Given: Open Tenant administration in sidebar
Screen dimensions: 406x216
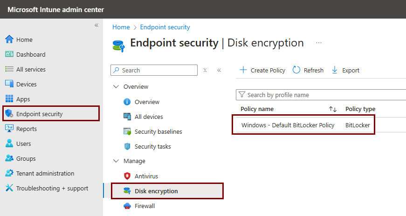Looking at the screenshot, I should [45, 173].
